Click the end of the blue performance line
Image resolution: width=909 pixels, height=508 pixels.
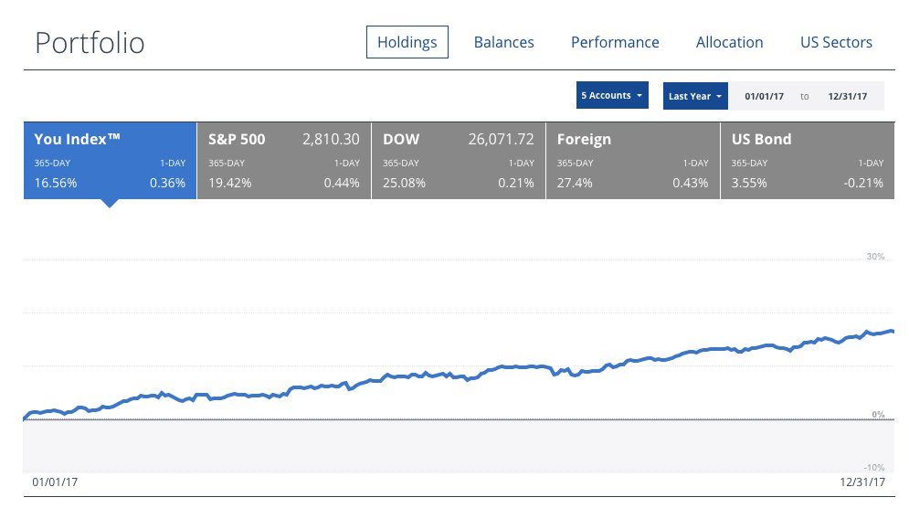point(891,331)
